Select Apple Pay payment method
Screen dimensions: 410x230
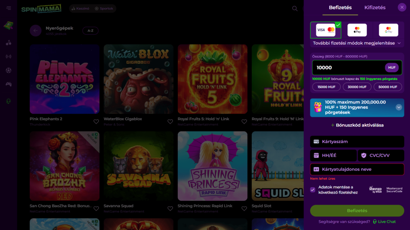pyautogui.click(x=357, y=30)
